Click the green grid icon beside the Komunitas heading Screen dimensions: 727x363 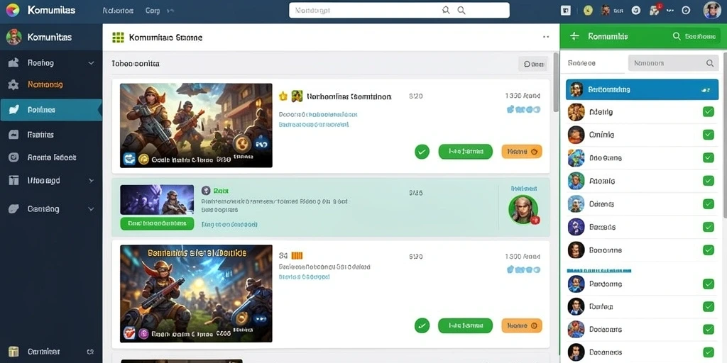point(119,38)
